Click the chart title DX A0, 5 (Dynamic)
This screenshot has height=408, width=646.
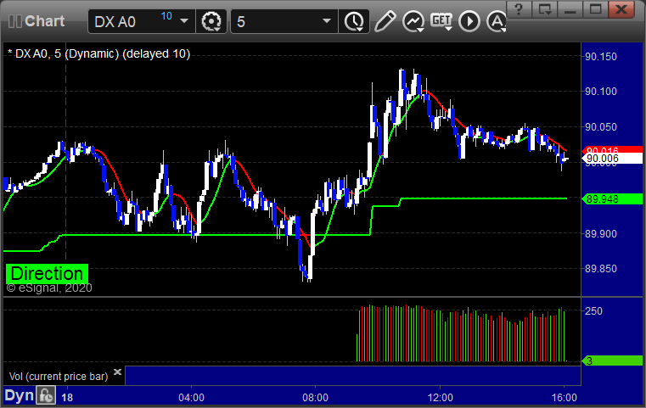pyautogui.click(x=98, y=54)
